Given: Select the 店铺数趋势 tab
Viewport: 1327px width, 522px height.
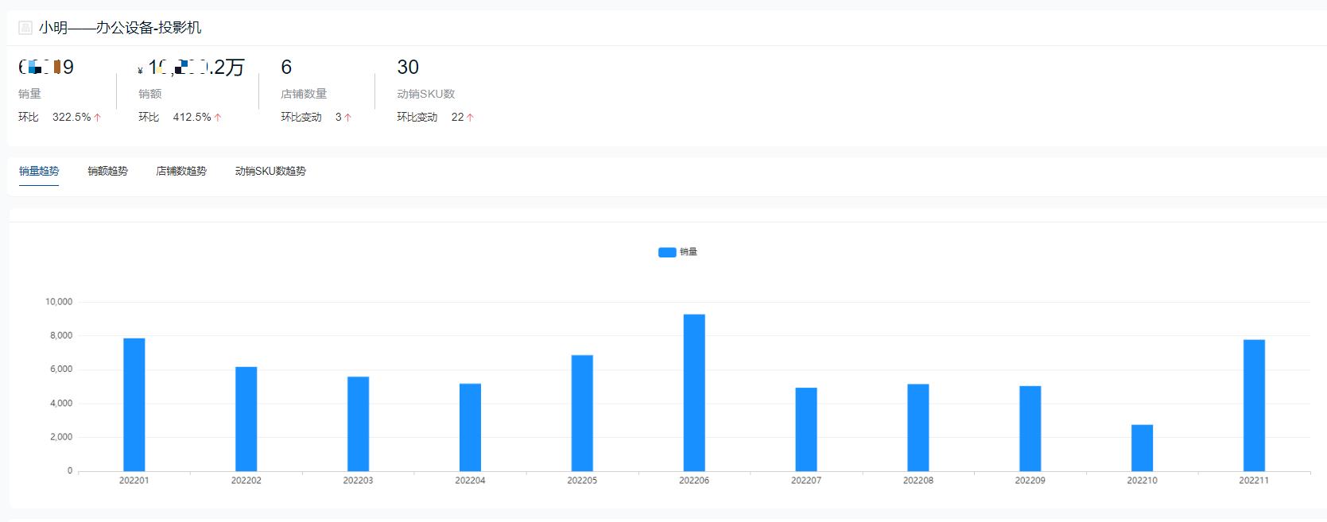Looking at the screenshot, I should pos(181,171).
